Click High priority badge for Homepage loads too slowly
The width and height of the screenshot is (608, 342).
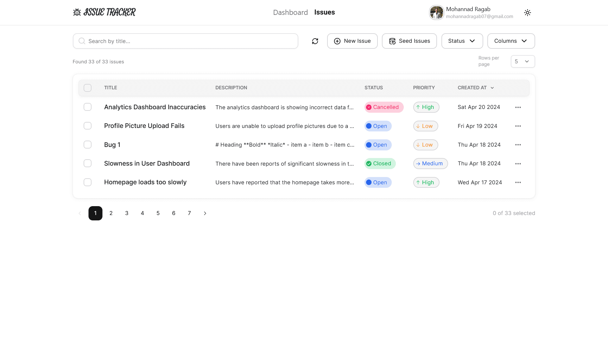pos(426,182)
